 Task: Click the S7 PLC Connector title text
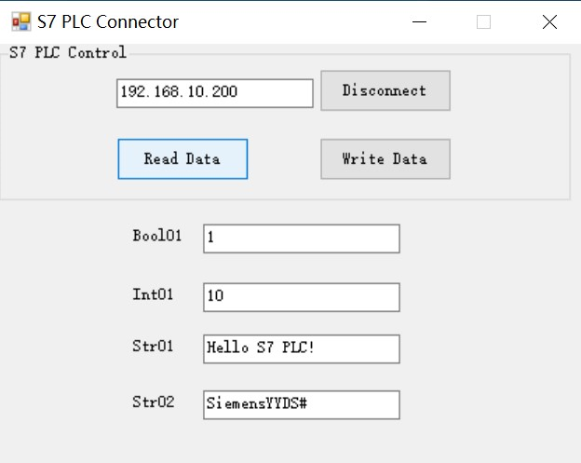pos(108,21)
